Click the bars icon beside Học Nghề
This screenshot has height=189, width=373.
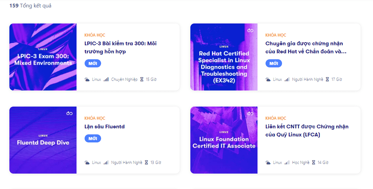(287, 163)
